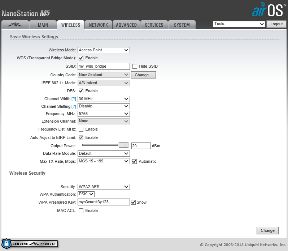The height and width of the screenshot is (251, 288).
Task: Click the Output Power slider handle
Action: coord(123,145)
